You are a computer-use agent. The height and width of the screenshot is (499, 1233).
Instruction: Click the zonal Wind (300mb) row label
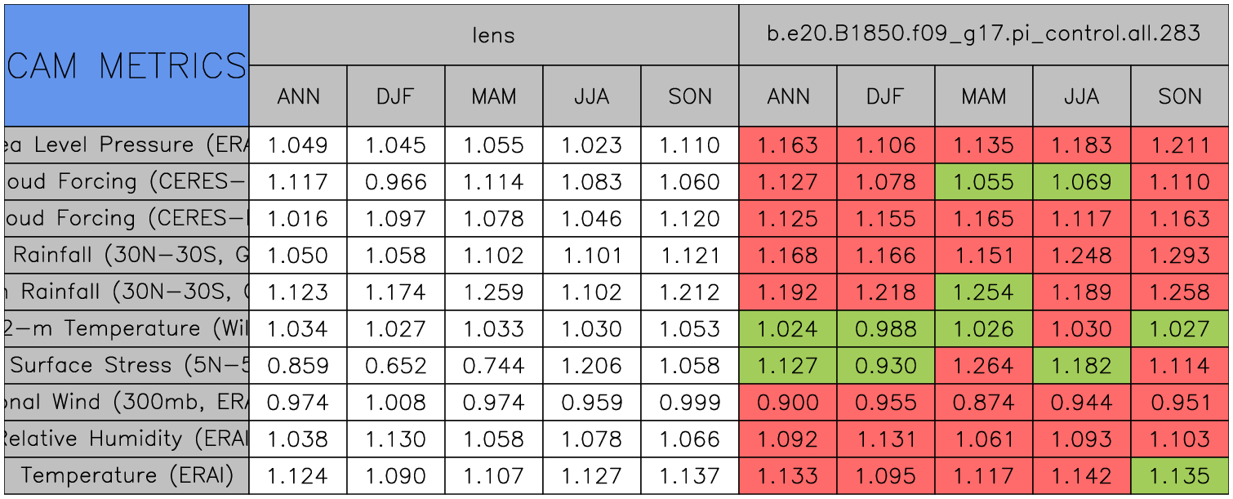[127, 402]
